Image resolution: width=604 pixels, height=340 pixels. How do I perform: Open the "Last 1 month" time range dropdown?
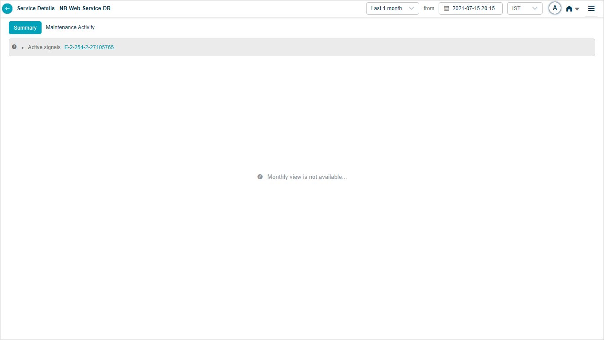(392, 8)
